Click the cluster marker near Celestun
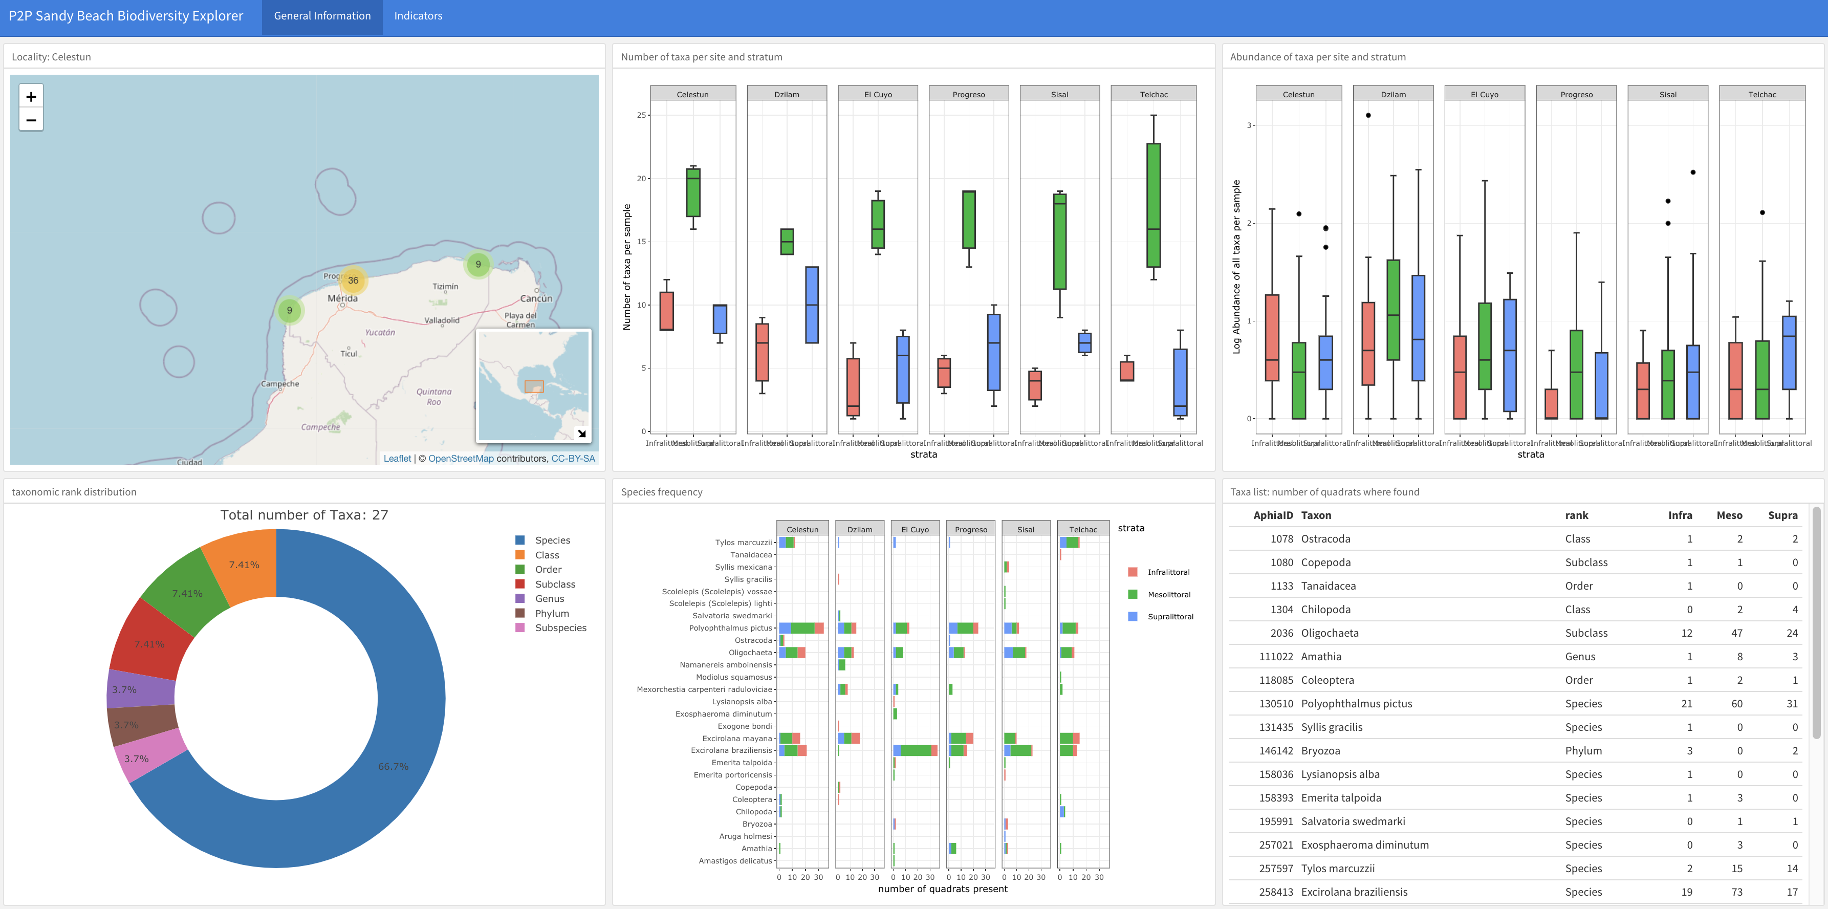Image resolution: width=1828 pixels, height=909 pixels. tap(289, 310)
